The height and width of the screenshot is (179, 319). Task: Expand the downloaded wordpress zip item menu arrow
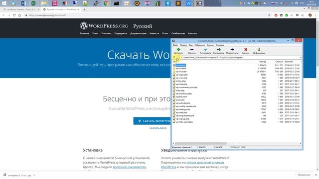click(34, 175)
